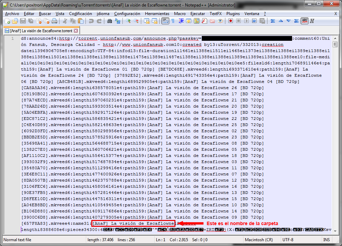342x246 pixels.
Task: Click the Open file folder icon
Action: 15,21
